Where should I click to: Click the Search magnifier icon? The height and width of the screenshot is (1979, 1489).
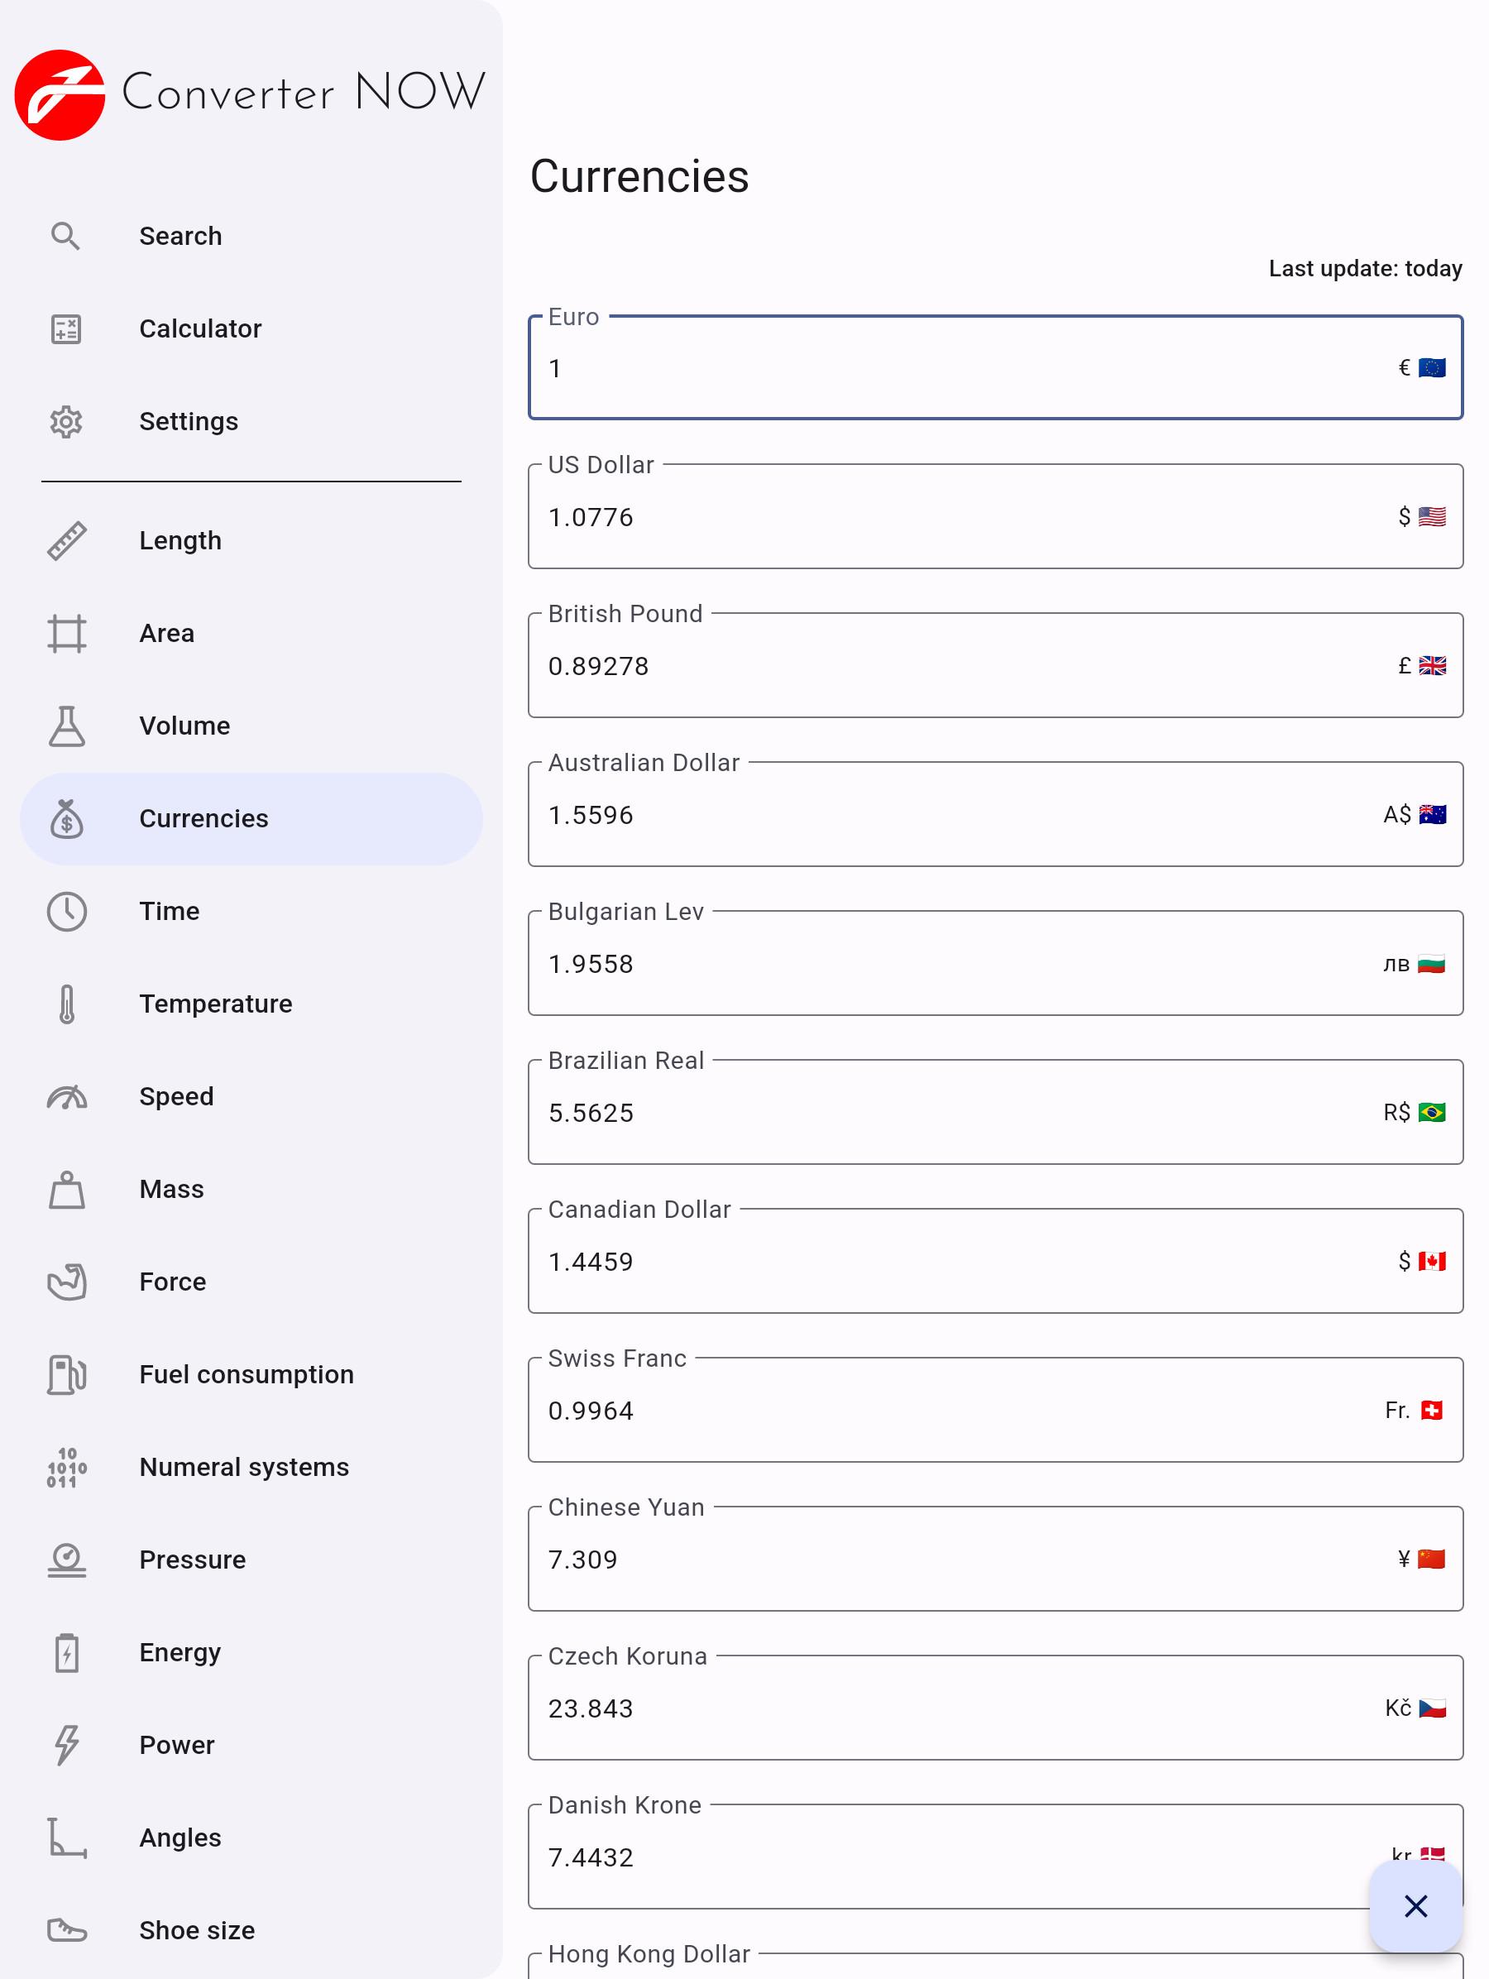(x=65, y=236)
